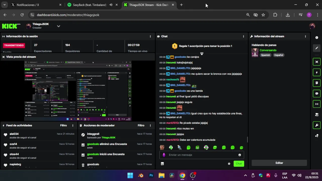Open Chrome extensions puzzle icon

(x=275, y=15)
